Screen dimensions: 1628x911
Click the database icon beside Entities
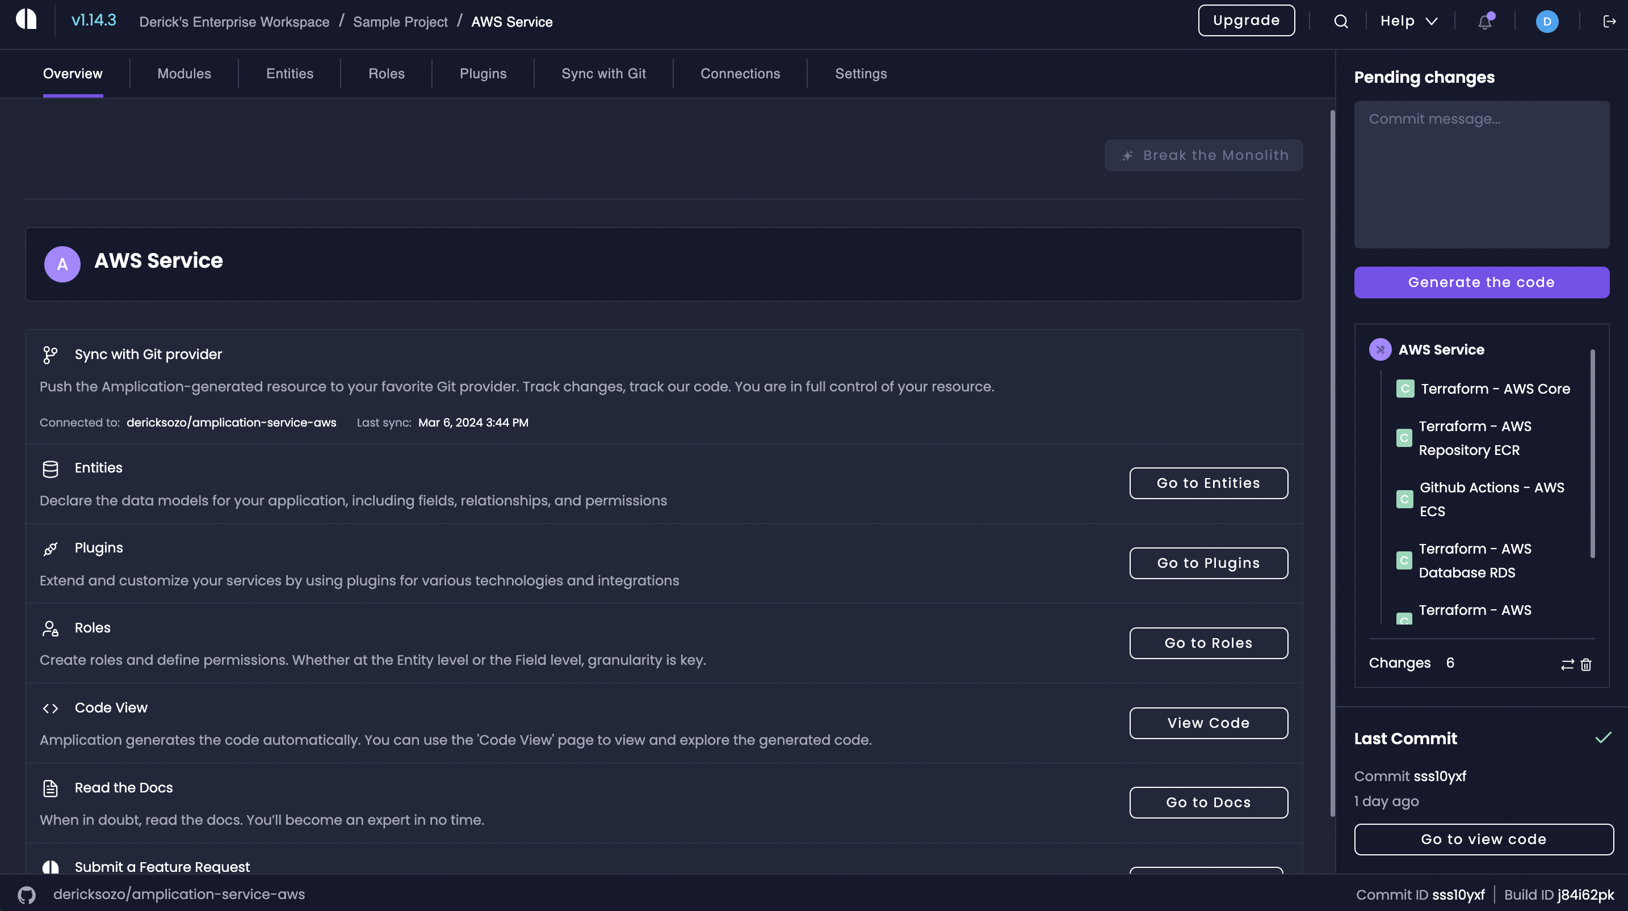click(x=50, y=469)
